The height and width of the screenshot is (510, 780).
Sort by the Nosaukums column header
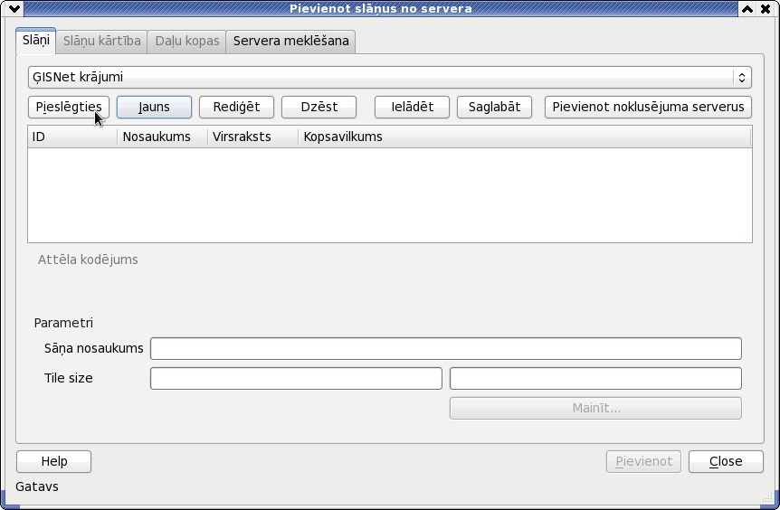coord(163,137)
